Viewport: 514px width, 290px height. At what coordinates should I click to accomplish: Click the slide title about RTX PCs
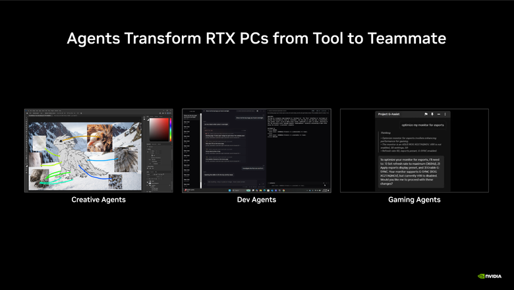coord(256,38)
